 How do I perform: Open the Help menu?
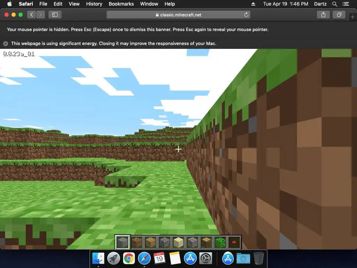point(170,4)
